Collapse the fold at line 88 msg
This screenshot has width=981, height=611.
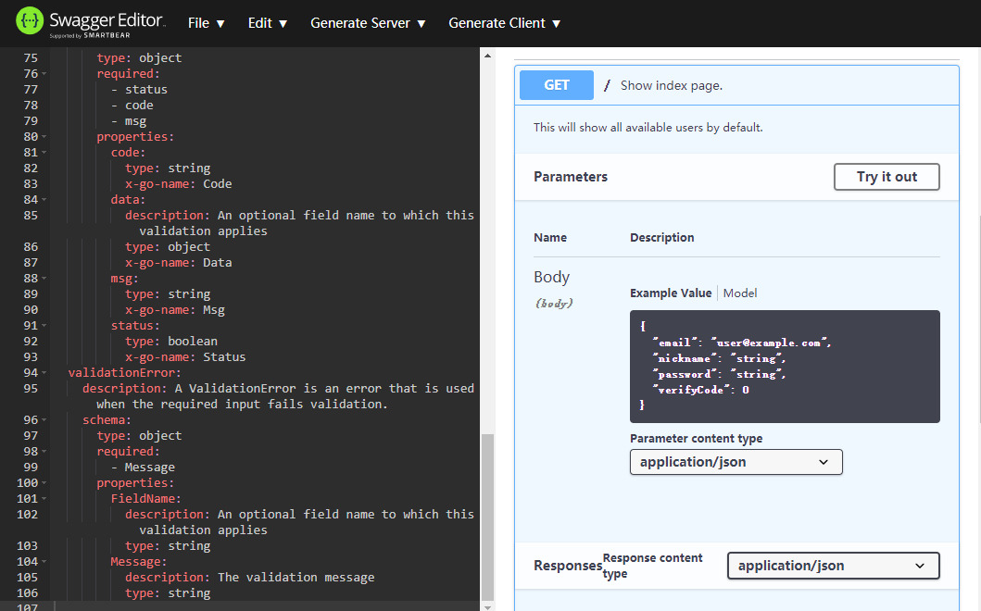[x=44, y=279]
